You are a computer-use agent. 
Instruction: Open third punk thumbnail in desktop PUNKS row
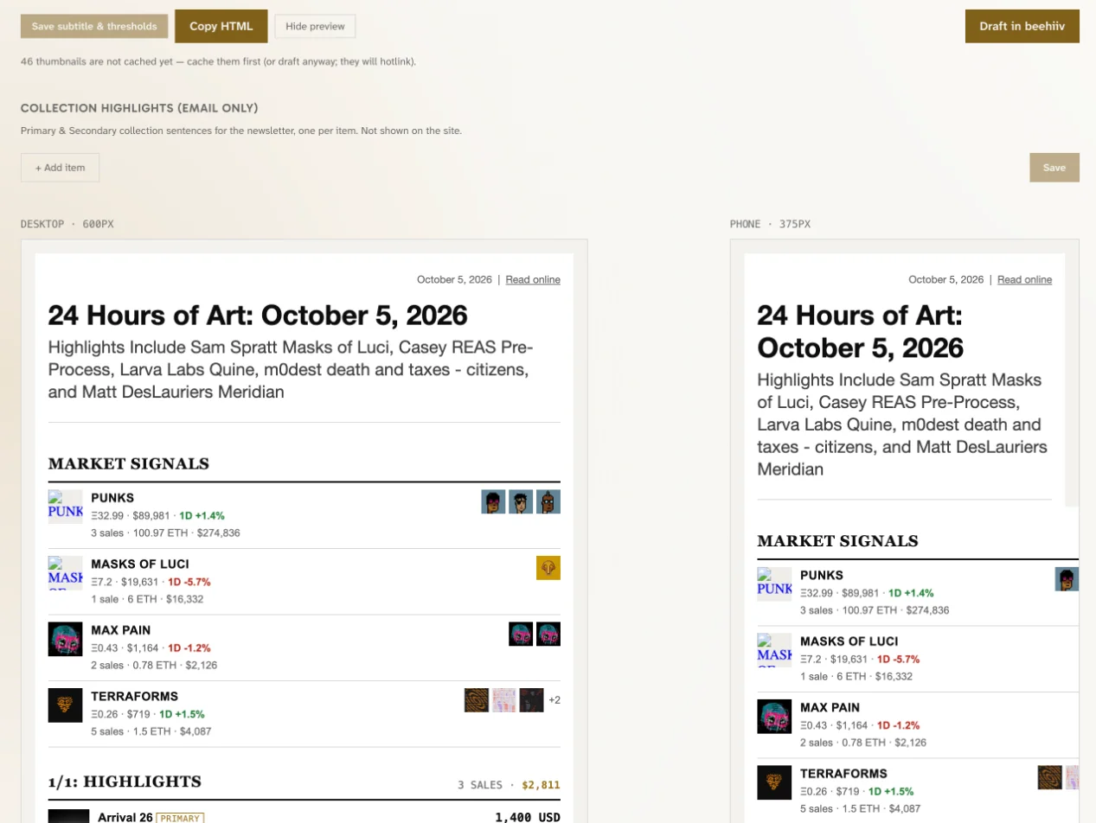(548, 501)
